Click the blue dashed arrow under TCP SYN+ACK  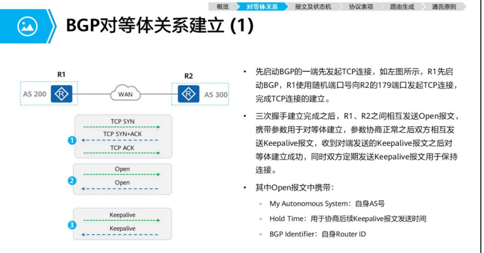(x=120, y=140)
